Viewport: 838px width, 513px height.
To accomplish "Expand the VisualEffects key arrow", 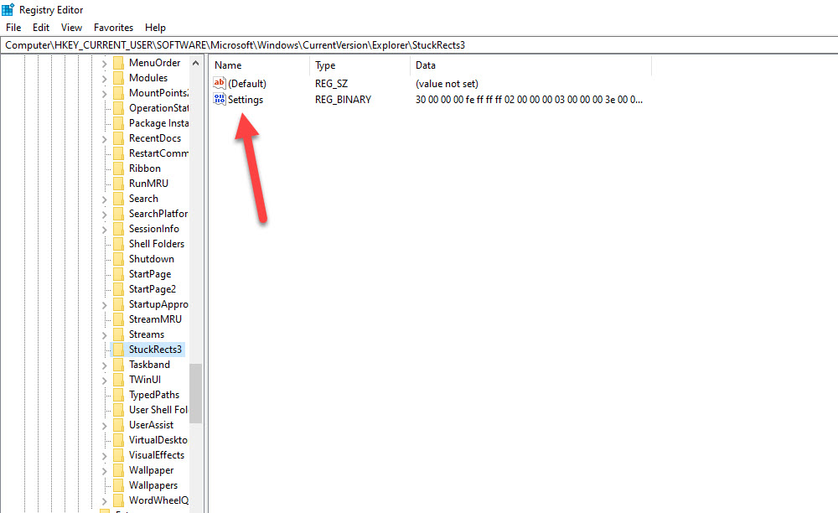I will point(105,456).
